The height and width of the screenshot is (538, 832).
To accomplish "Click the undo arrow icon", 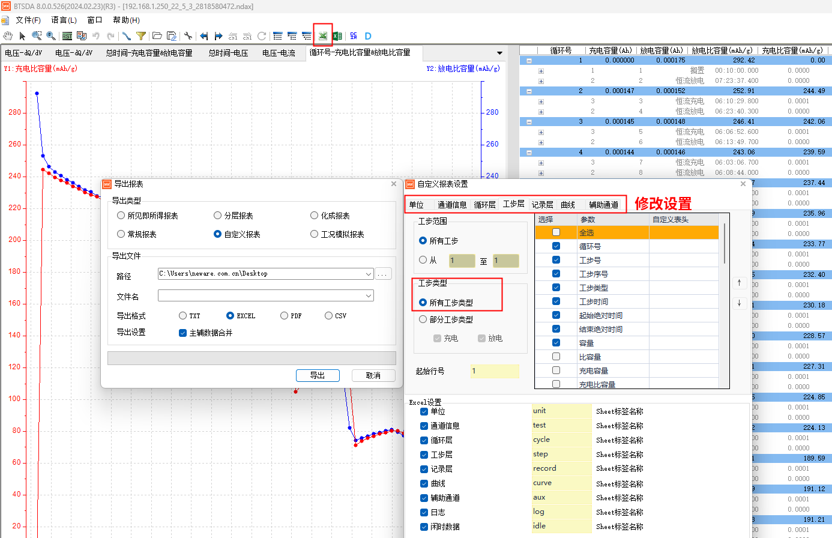I will tap(96, 36).
